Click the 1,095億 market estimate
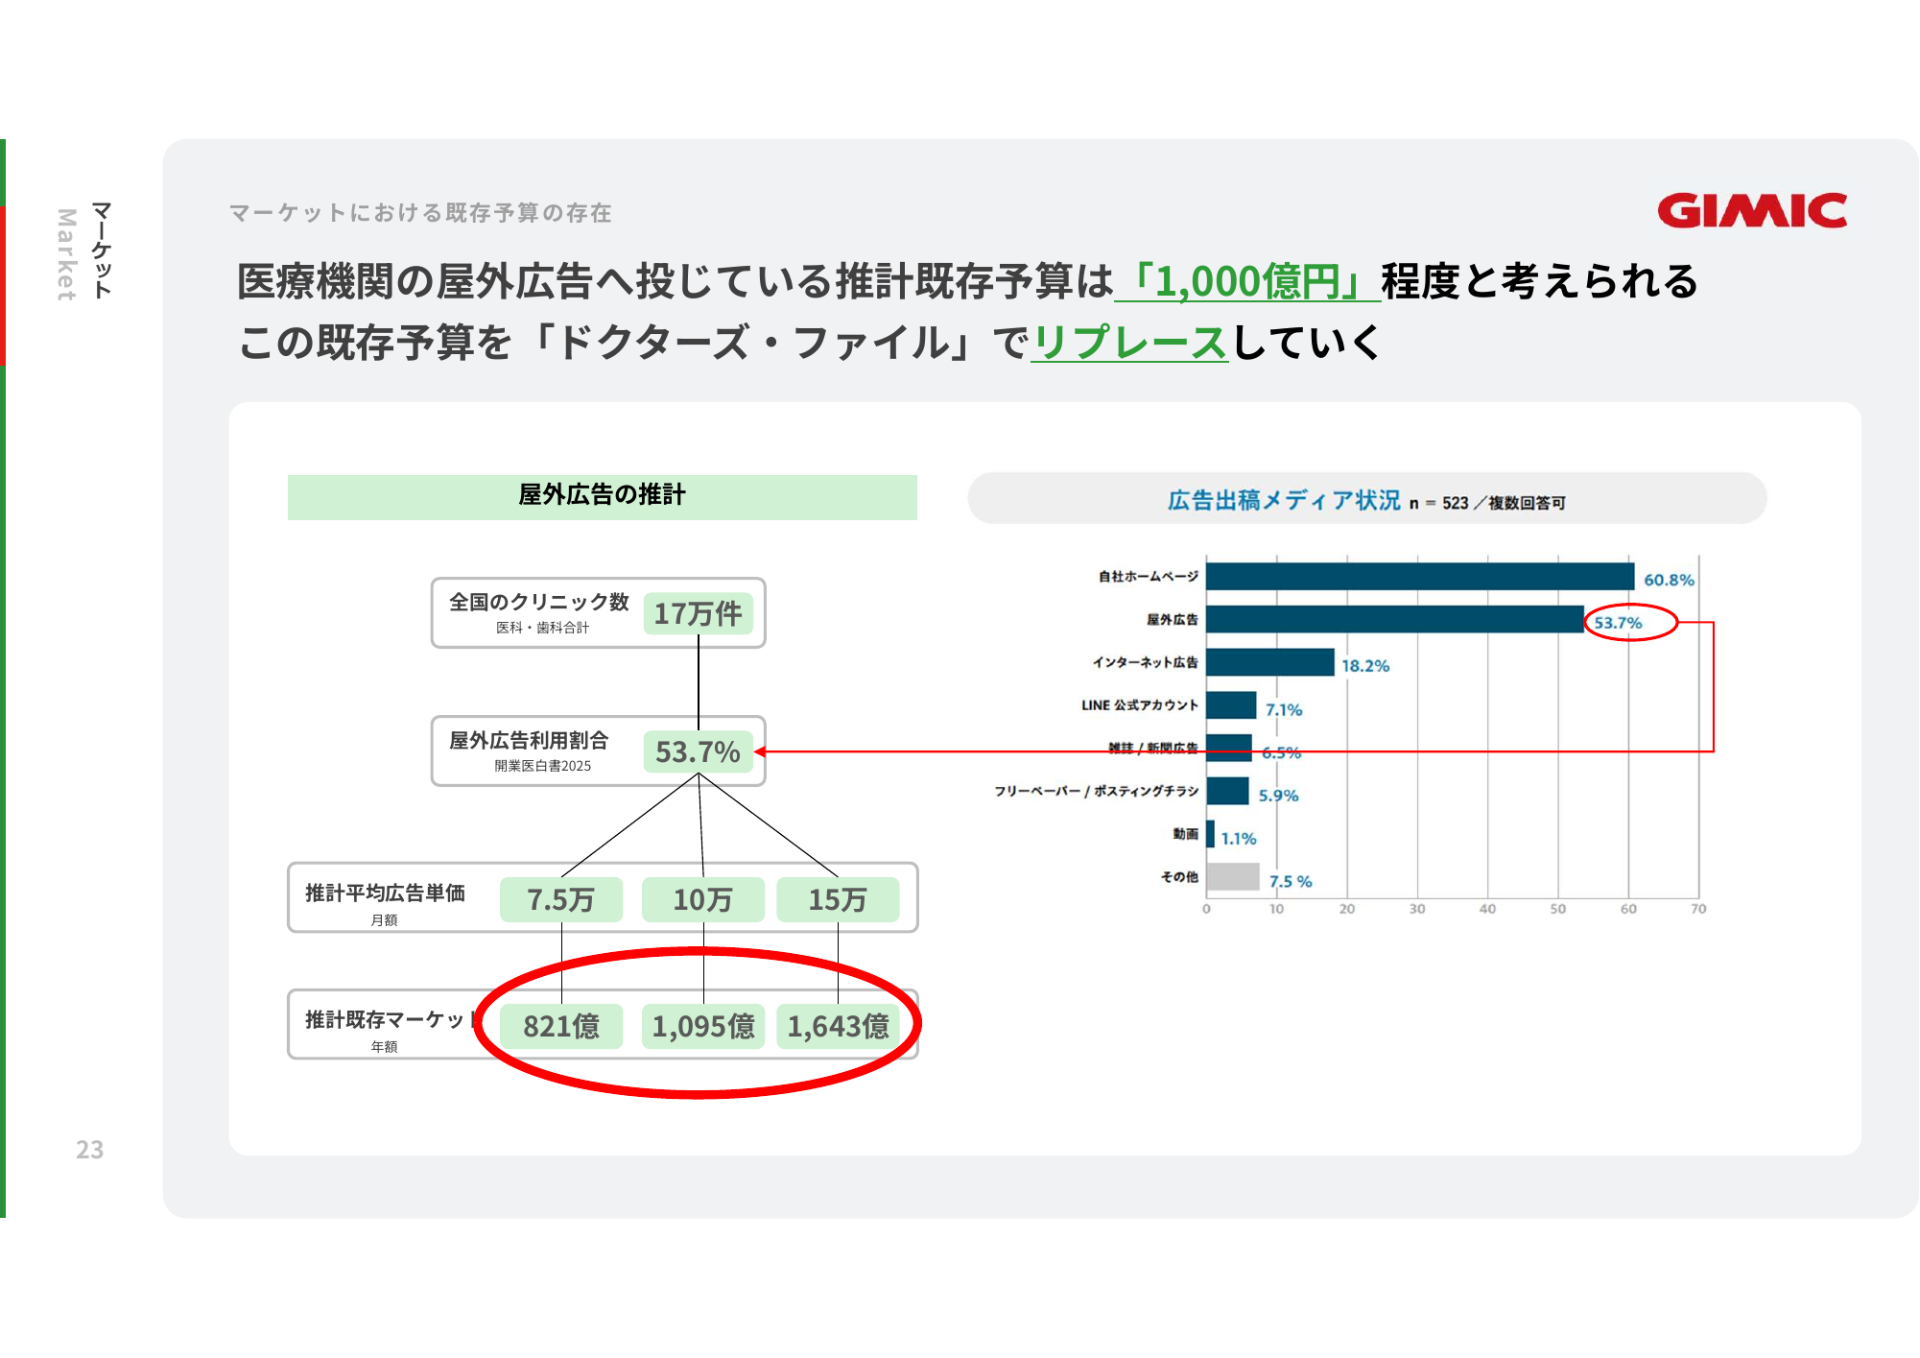The width and height of the screenshot is (1920, 1358). point(702,1026)
